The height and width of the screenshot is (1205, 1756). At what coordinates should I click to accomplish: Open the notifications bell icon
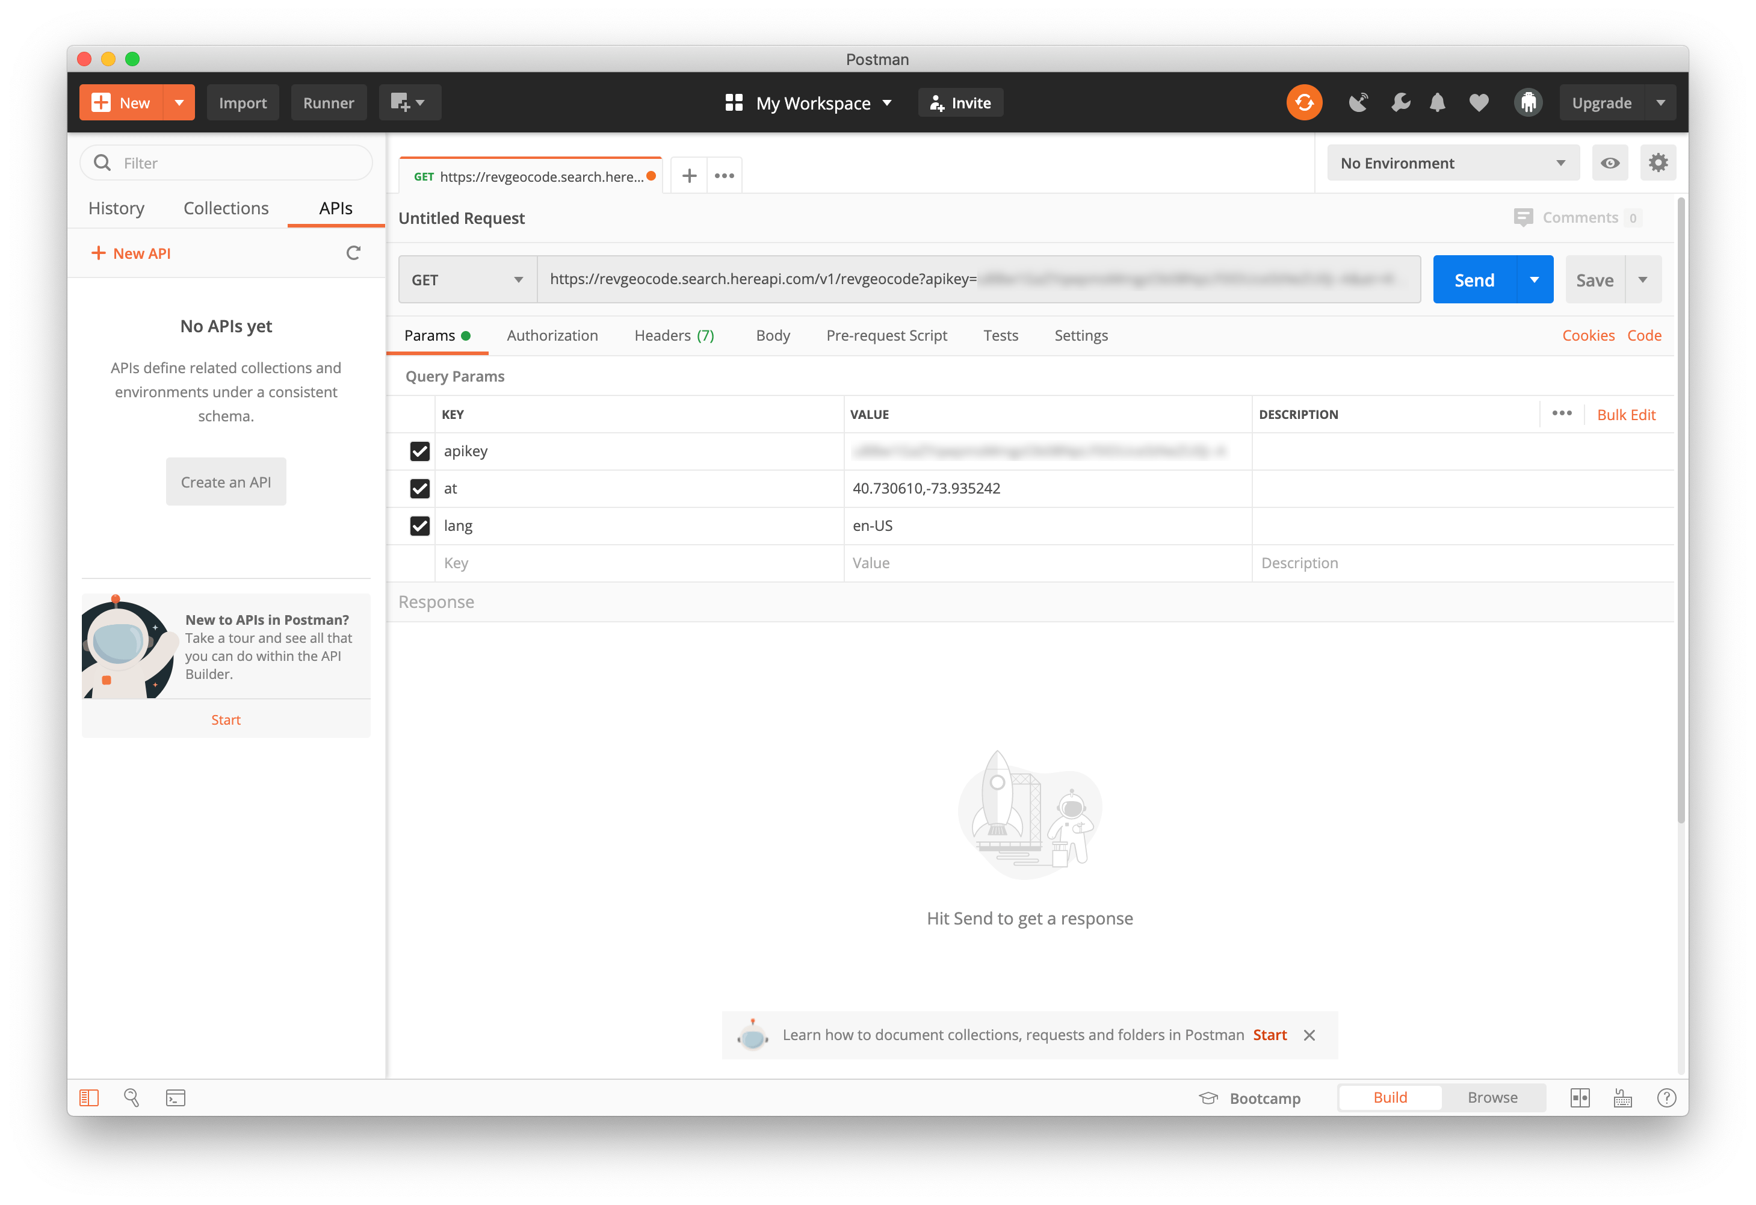pos(1437,103)
